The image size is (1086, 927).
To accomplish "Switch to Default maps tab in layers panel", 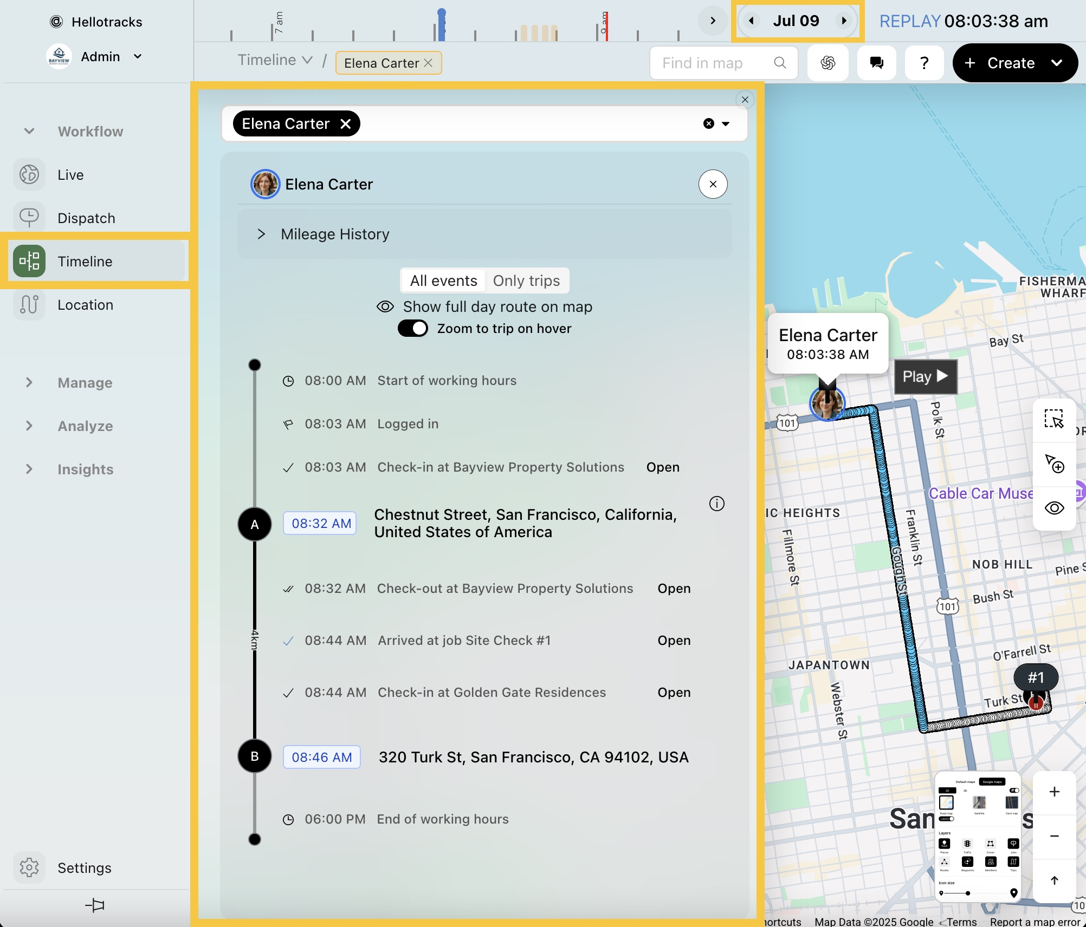I will point(965,782).
